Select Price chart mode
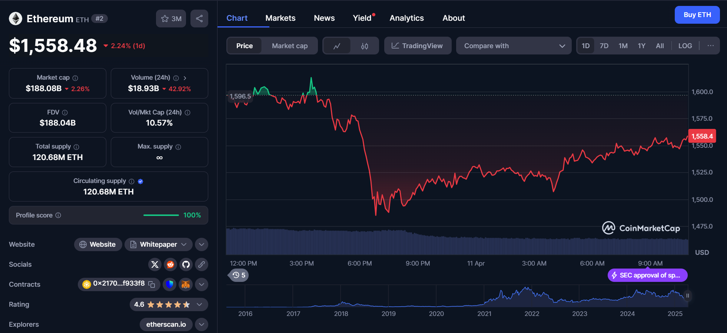This screenshot has height=333, width=727. tap(245, 46)
